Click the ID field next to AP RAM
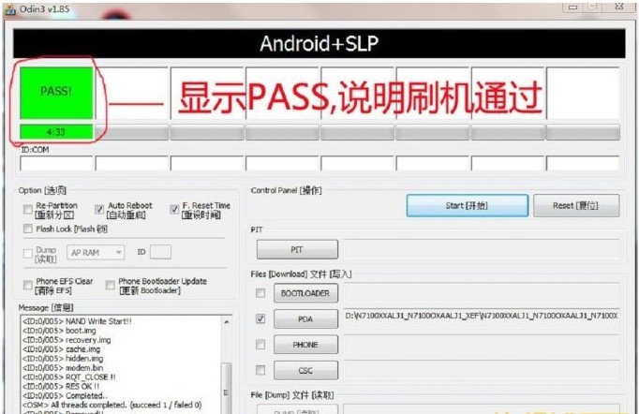The image size is (639, 414). (160, 252)
